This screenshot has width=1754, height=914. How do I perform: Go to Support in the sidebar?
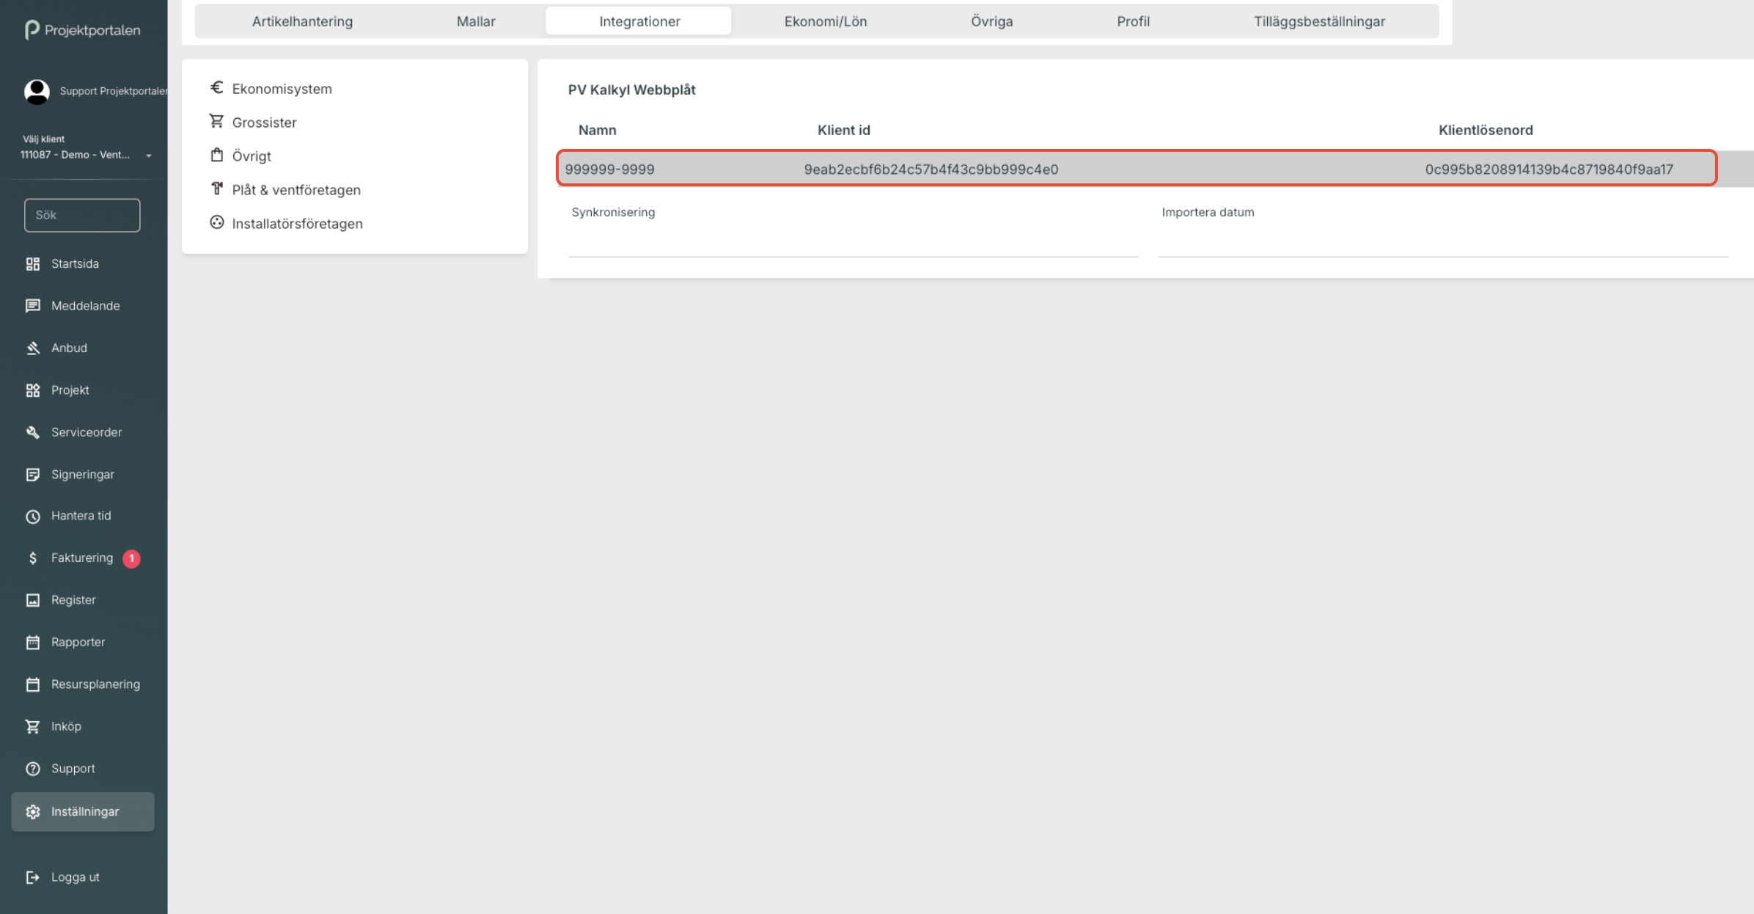click(x=73, y=769)
